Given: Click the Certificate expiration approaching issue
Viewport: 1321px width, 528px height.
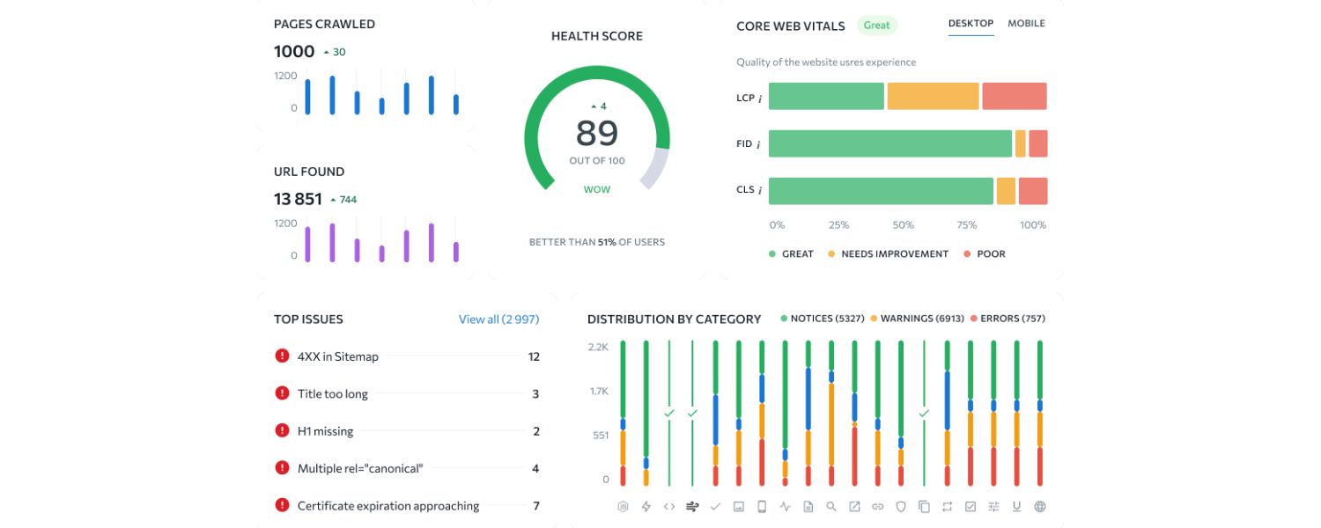Looking at the screenshot, I should point(387,506).
